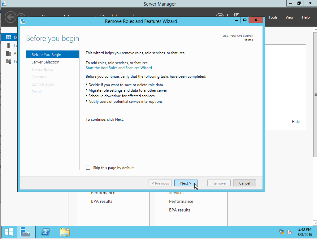Open Windows PowerShell from the taskbar

point(45,232)
